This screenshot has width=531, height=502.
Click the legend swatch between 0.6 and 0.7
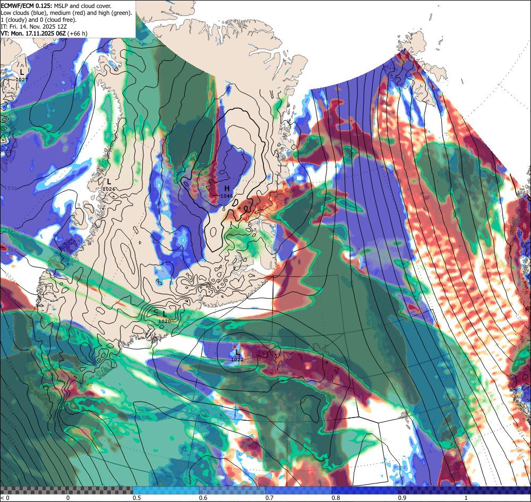coord(233,490)
